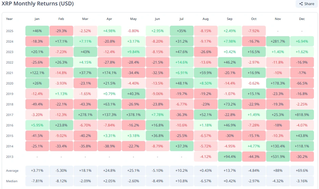Select the +531.9% November 2013 cell
This screenshot has height=189, width=319.
click(x=278, y=157)
